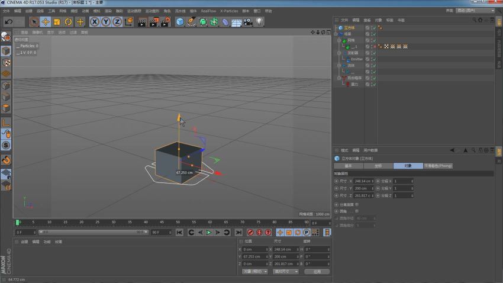This screenshot has width=503, height=283.
Task: Click the Record Active Objects red button
Action: [x=250, y=232]
